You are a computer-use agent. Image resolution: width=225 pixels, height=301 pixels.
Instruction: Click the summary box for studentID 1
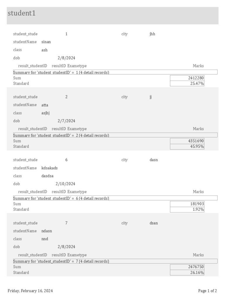(115, 72)
